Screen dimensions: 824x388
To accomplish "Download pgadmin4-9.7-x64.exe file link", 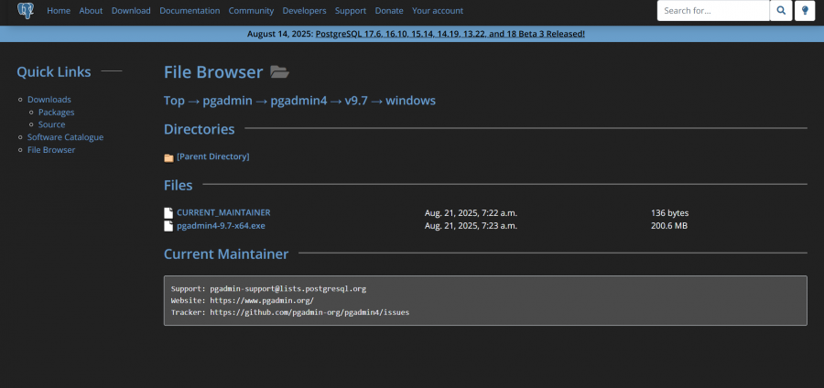I will 221,226.
